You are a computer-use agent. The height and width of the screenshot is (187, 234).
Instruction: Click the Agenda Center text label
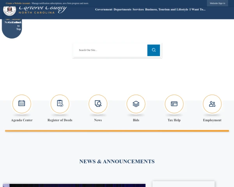tap(22, 120)
